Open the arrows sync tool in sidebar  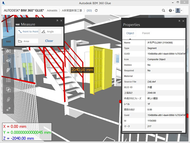click(x=8, y=109)
